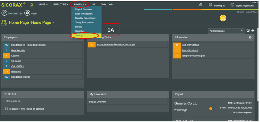Screen dimensions: 260x122
Task: Select Settings in the Payroll menu
Action: pyautogui.click(x=86, y=36)
